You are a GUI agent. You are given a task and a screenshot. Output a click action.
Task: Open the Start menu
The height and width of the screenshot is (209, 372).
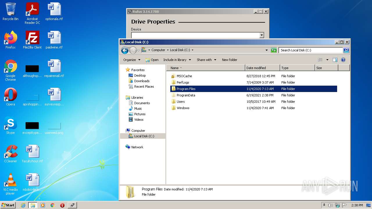click(8, 205)
